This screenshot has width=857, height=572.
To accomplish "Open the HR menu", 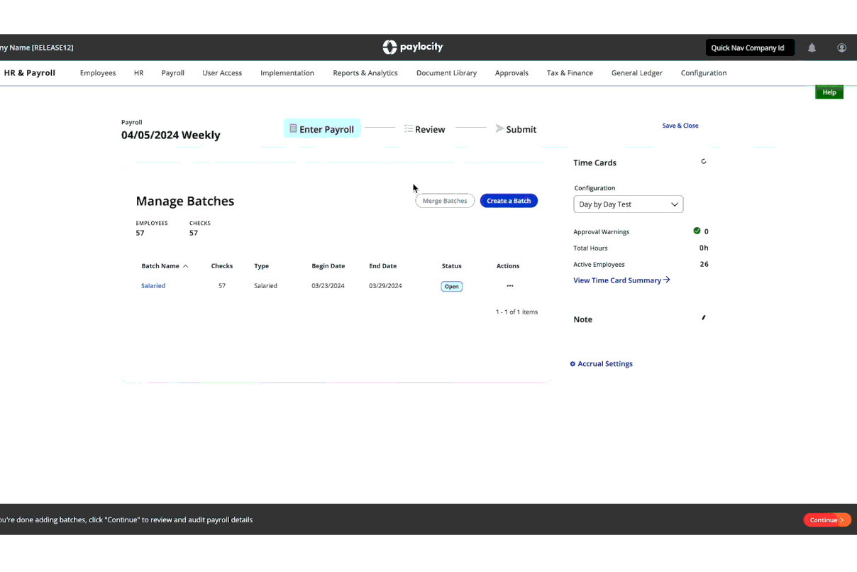I will pyautogui.click(x=139, y=73).
